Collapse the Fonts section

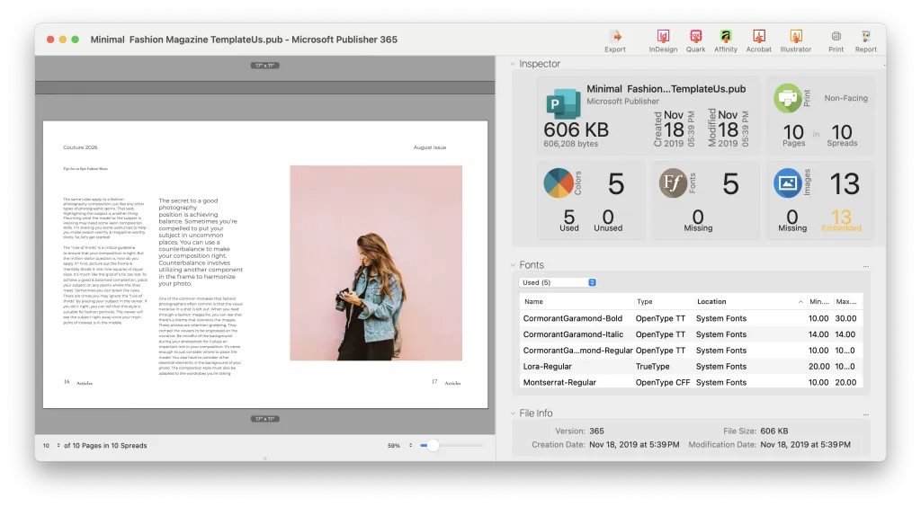(x=513, y=265)
